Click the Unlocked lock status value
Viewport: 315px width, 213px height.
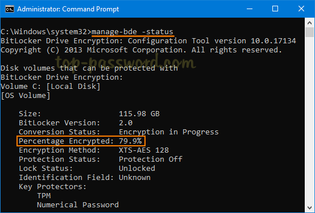(137, 169)
